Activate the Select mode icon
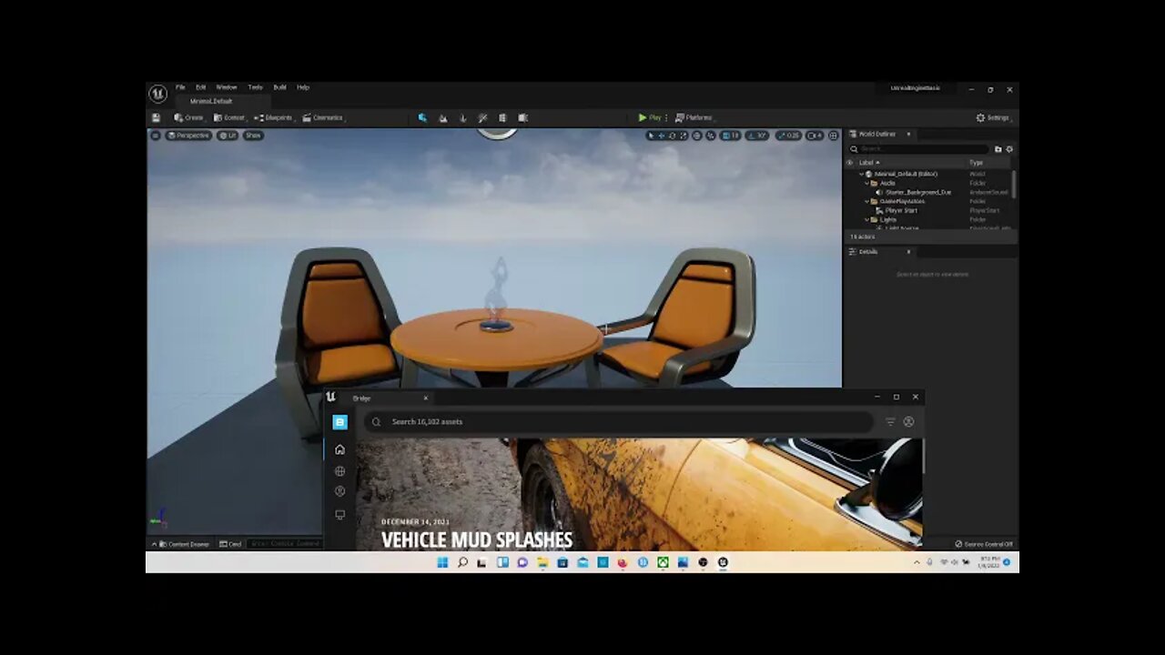Viewport: 1165px width, 655px height. [x=422, y=117]
